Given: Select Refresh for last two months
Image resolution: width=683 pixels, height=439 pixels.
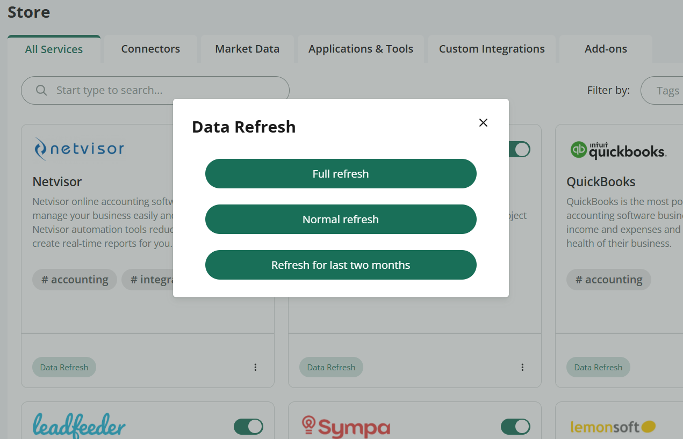Looking at the screenshot, I should (x=341, y=265).
